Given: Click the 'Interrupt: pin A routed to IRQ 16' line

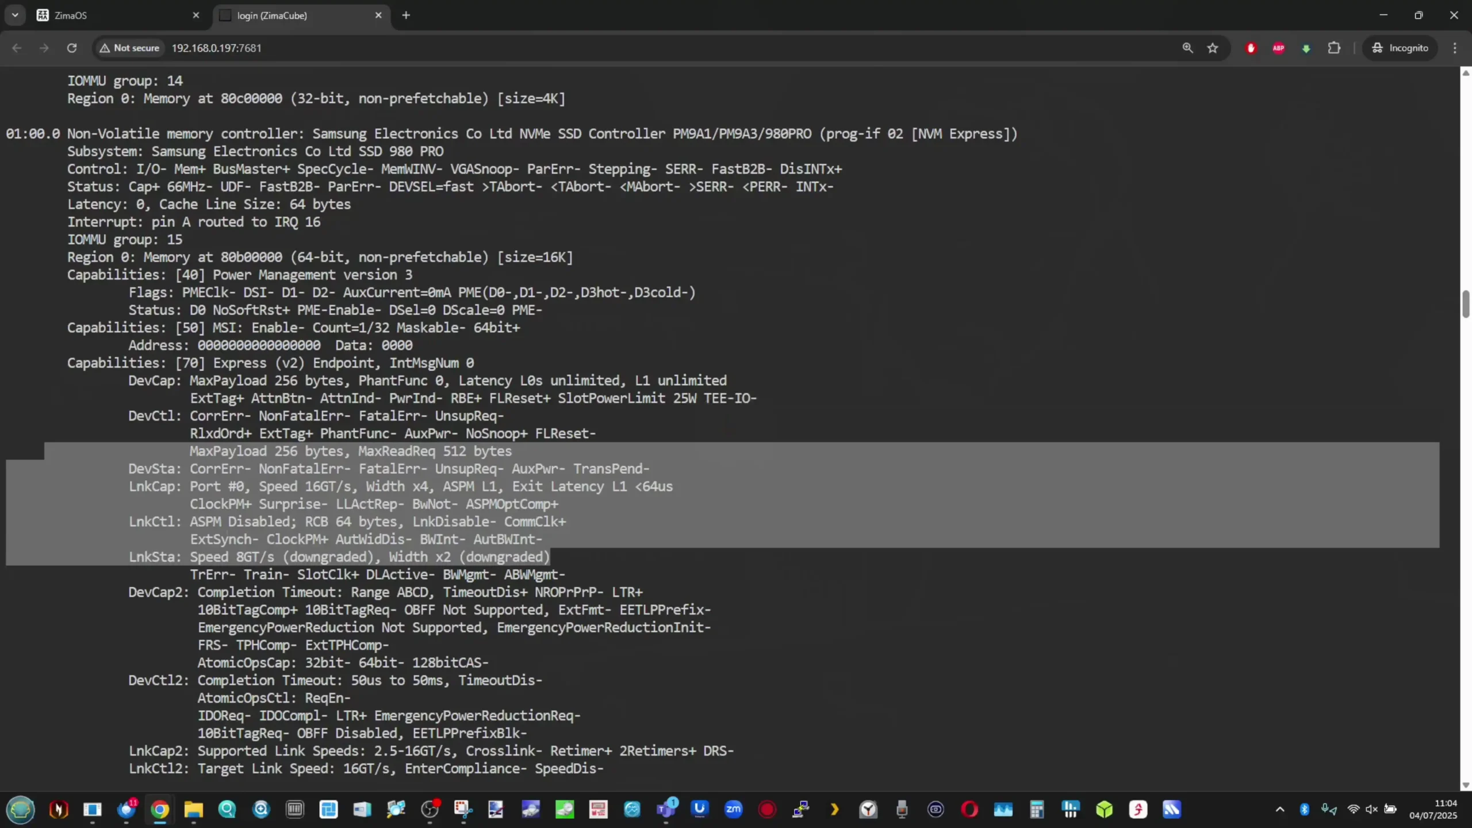Looking at the screenshot, I should point(194,222).
